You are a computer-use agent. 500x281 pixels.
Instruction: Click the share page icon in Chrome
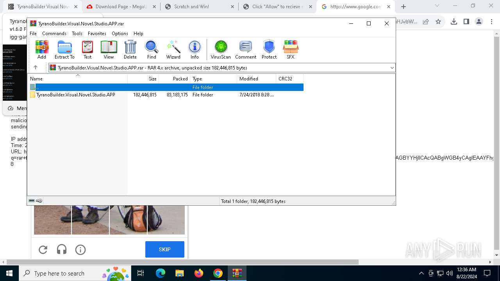pos(426,22)
